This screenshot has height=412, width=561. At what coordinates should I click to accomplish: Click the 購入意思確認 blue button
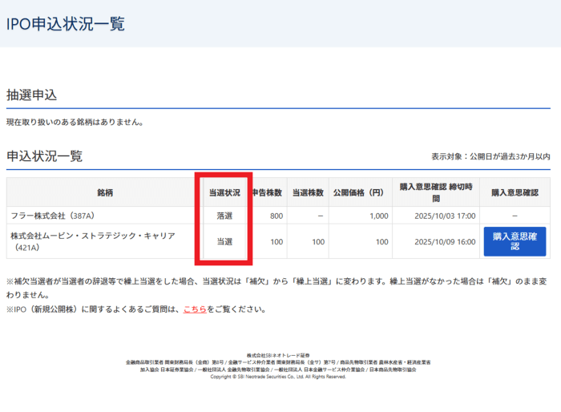tap(515, 241)
